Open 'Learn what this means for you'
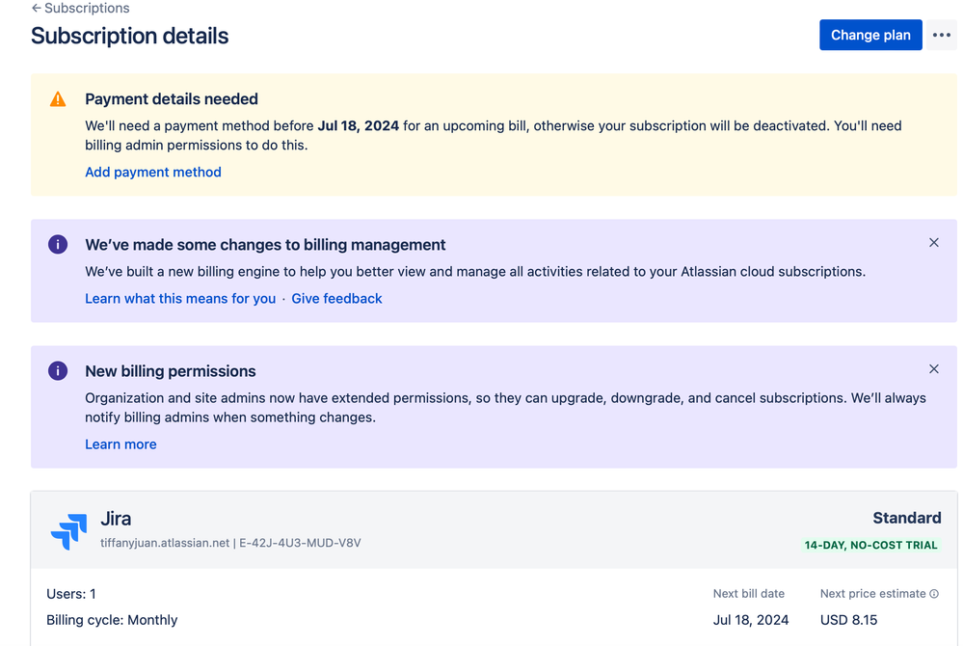This screenshot has height=646, width=963. (x=180, y=299)
